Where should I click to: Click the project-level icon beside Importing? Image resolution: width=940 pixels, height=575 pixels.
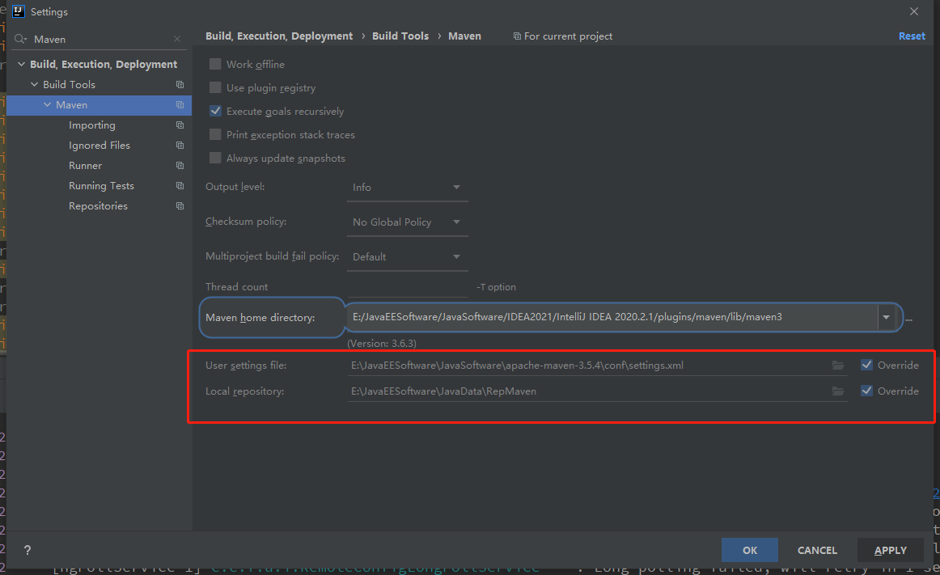pos(180,125)
